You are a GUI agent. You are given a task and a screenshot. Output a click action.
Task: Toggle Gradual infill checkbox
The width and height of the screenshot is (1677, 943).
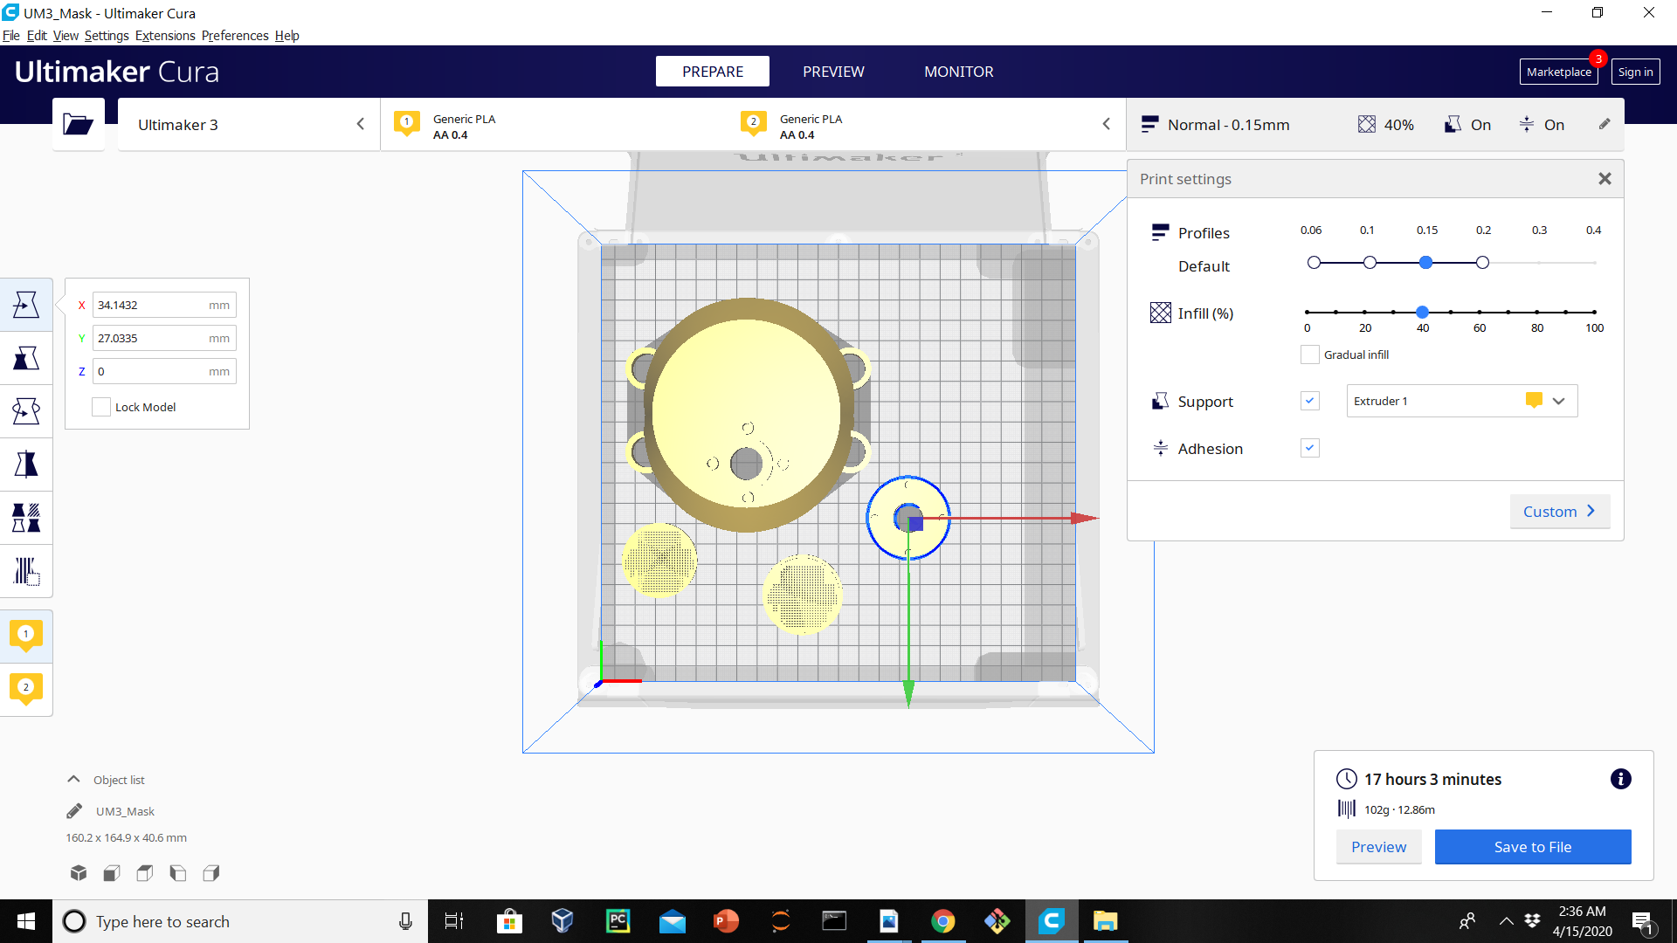[x=1309, y=354]
